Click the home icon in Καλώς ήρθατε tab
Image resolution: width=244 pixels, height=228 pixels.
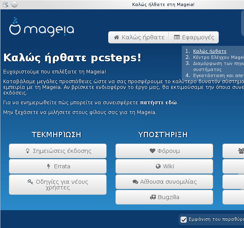(117, 37)
